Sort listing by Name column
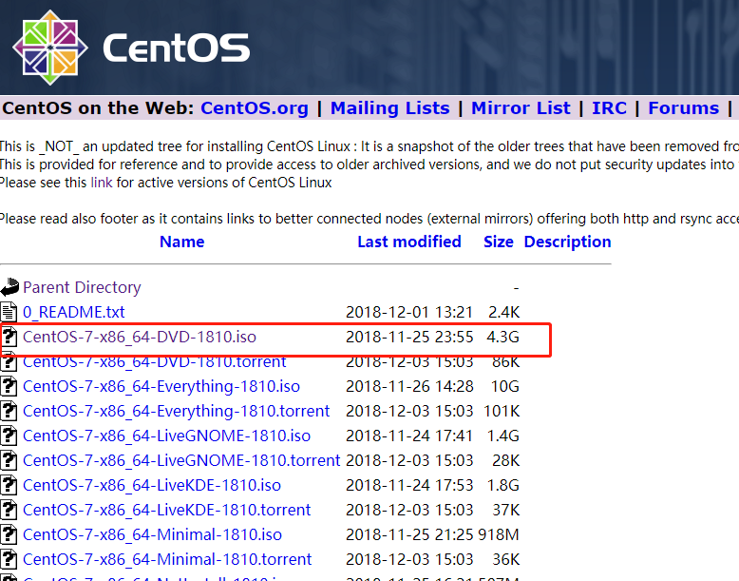This screenshot has height=581, width=739. point(182,242)
